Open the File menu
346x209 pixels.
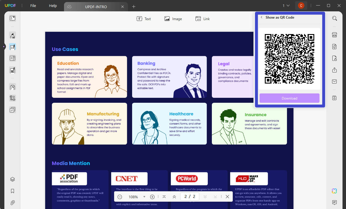[33, 5]
